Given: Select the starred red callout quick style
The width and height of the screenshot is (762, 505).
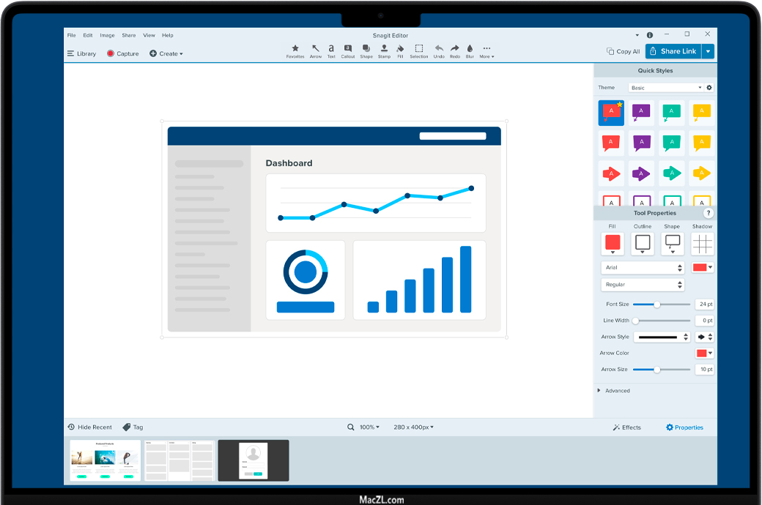Looking at the screenshot, I should 611,113.
